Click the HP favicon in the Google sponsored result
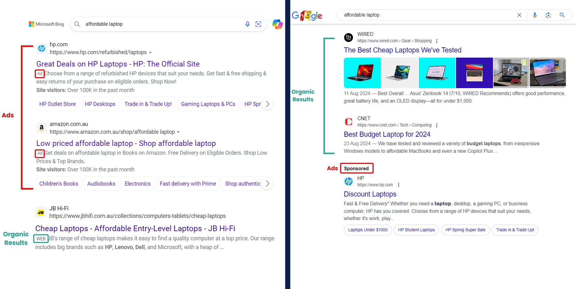Image resolution: width=576 pixels, height=289 pixels. 348,181
